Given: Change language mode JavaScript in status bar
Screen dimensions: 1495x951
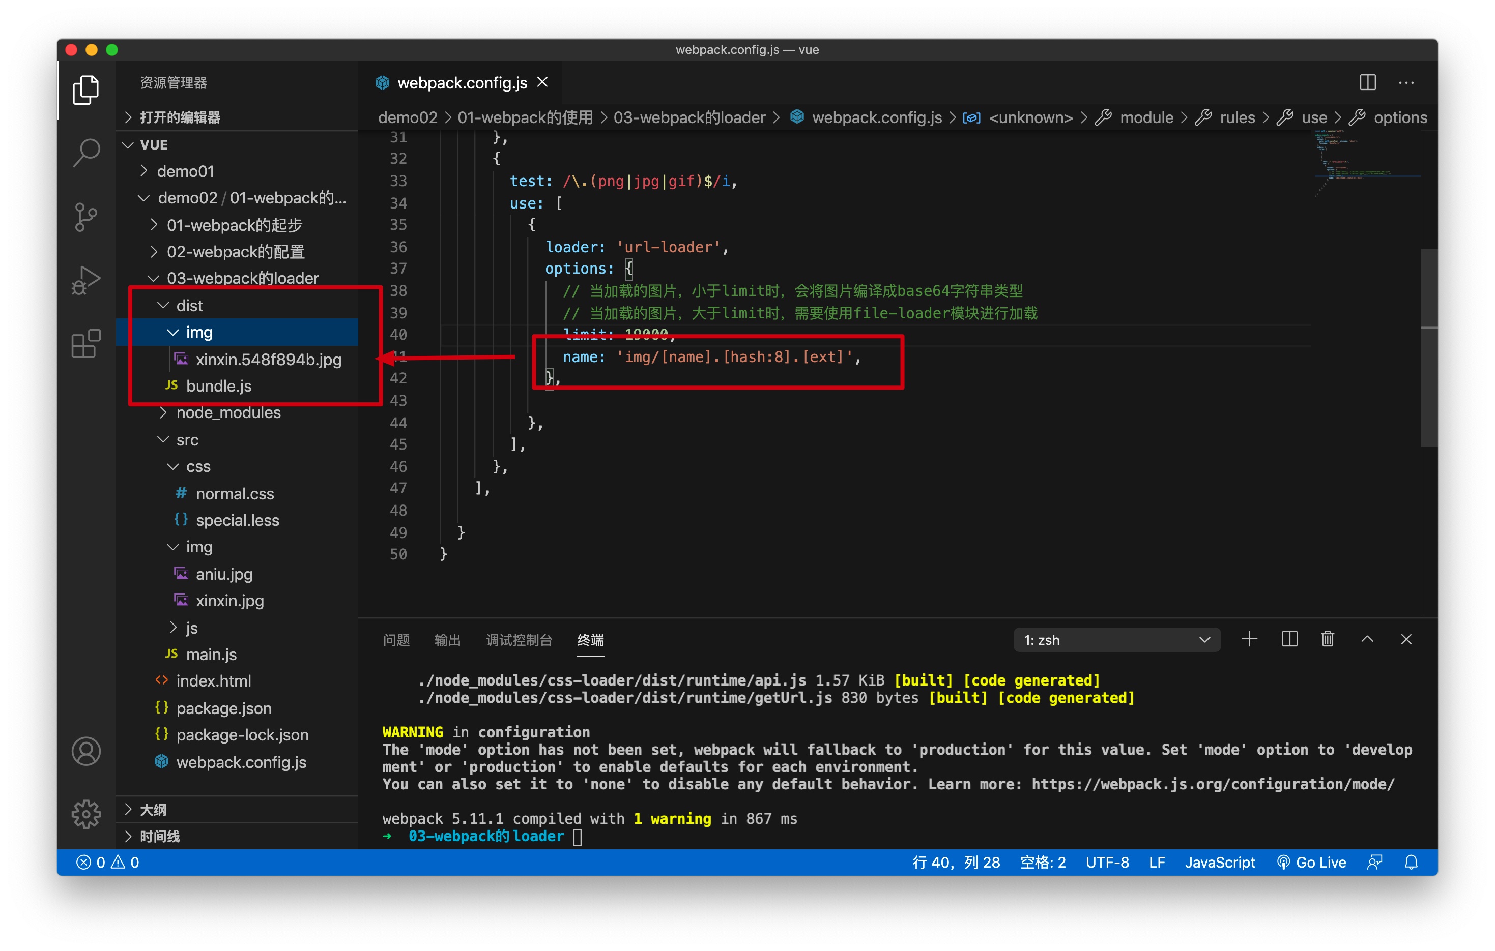Looking at the screenshot, I should point(1219,863).
